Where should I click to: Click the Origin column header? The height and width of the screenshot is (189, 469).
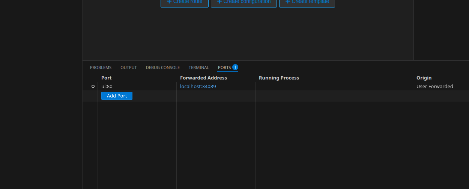coord(424,78)
